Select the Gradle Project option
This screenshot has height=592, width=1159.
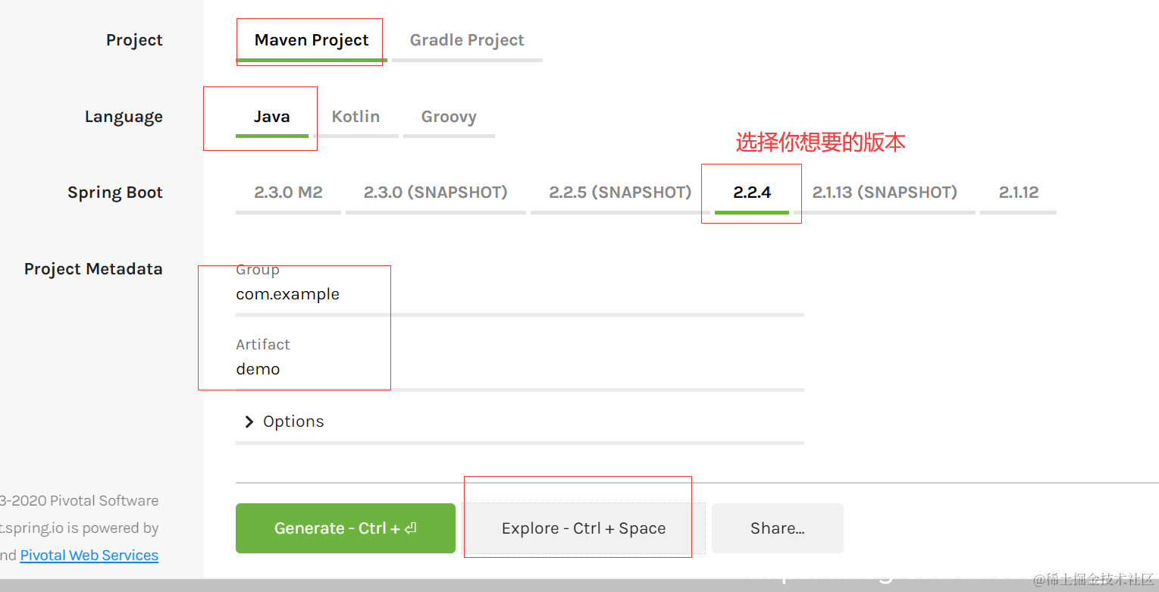pyautogui.click(x=467, y=40)
